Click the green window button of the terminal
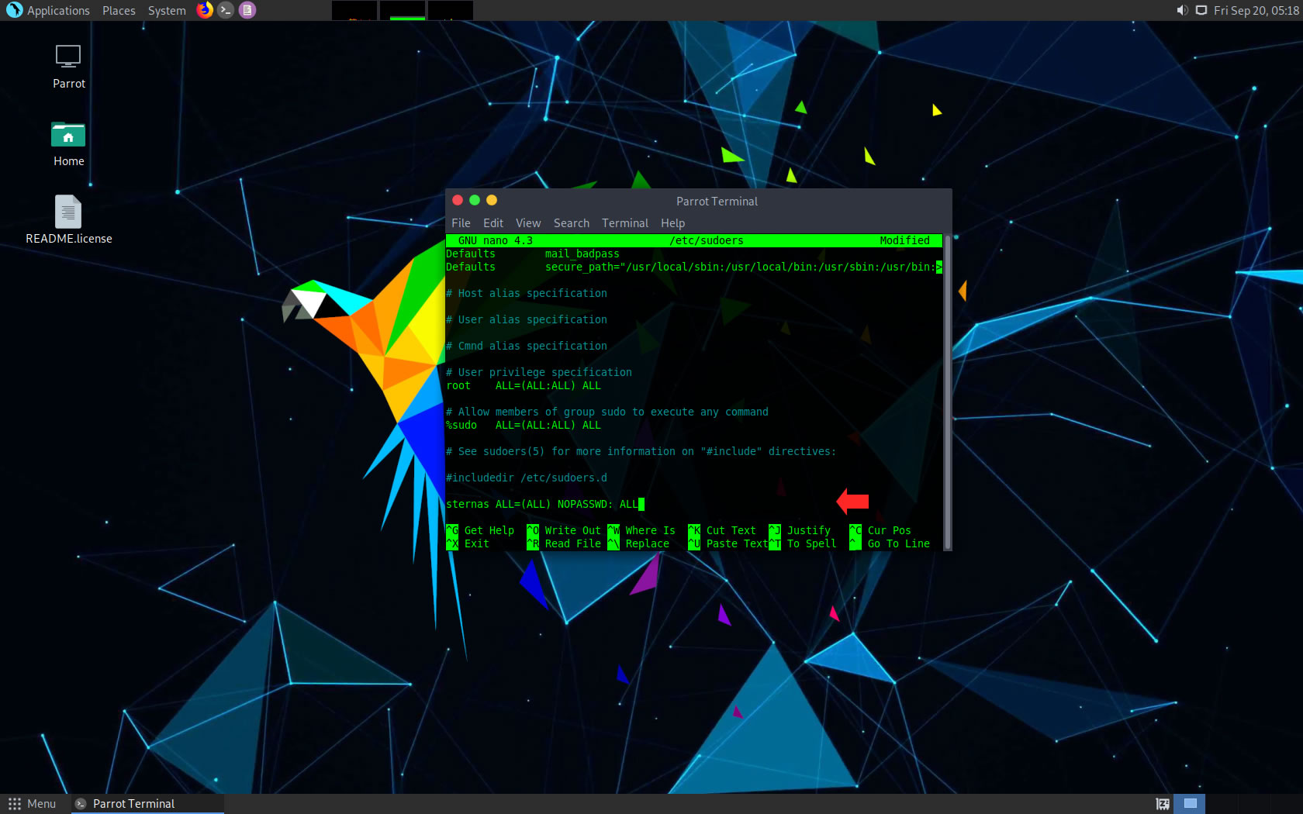The image size is (1303, 814). (475, 201)
